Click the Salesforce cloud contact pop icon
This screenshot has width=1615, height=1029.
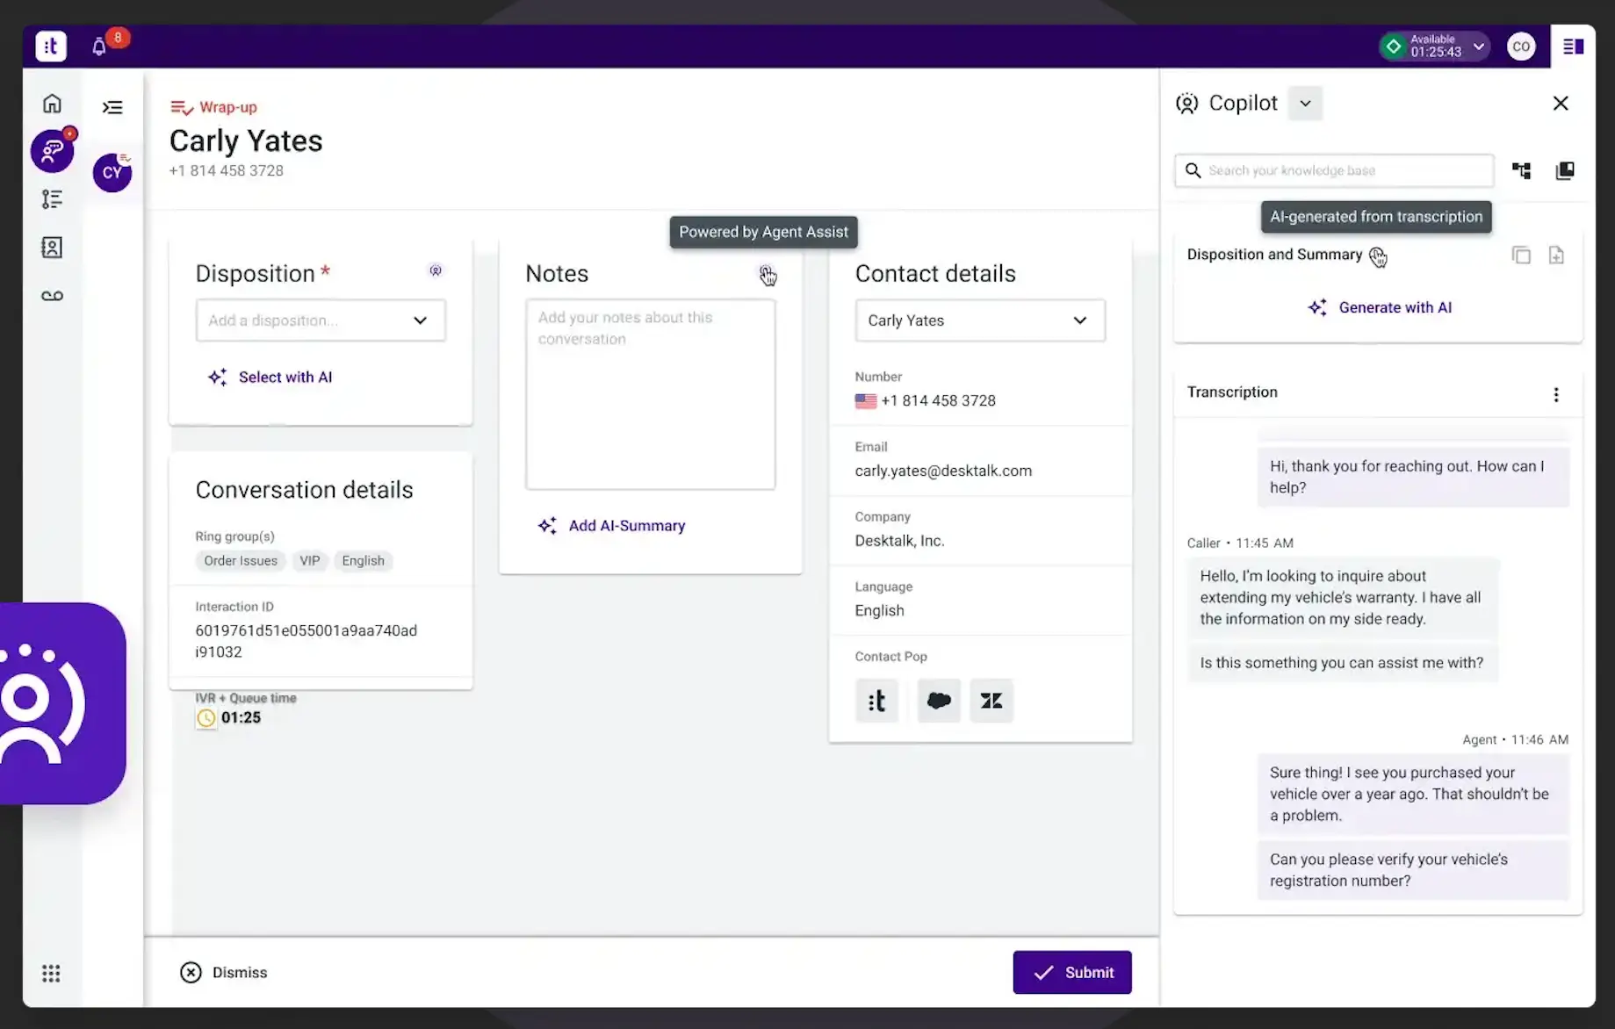point(939,701)
